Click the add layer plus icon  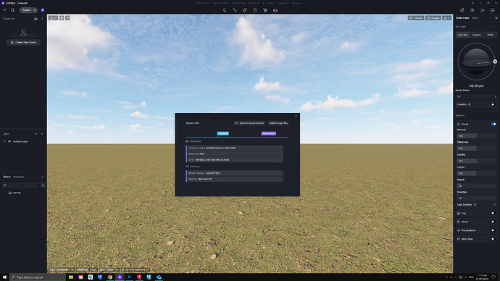pyautogui.click(x=36, y=134)
